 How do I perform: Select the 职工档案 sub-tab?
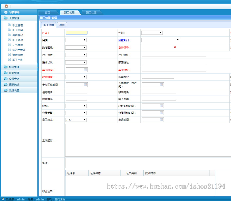49,25
